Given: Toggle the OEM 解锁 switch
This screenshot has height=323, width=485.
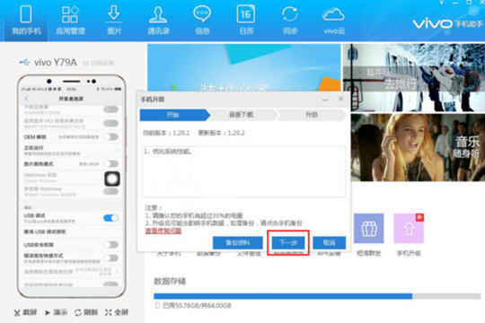Looking at the screenshot, I should 110,136.
